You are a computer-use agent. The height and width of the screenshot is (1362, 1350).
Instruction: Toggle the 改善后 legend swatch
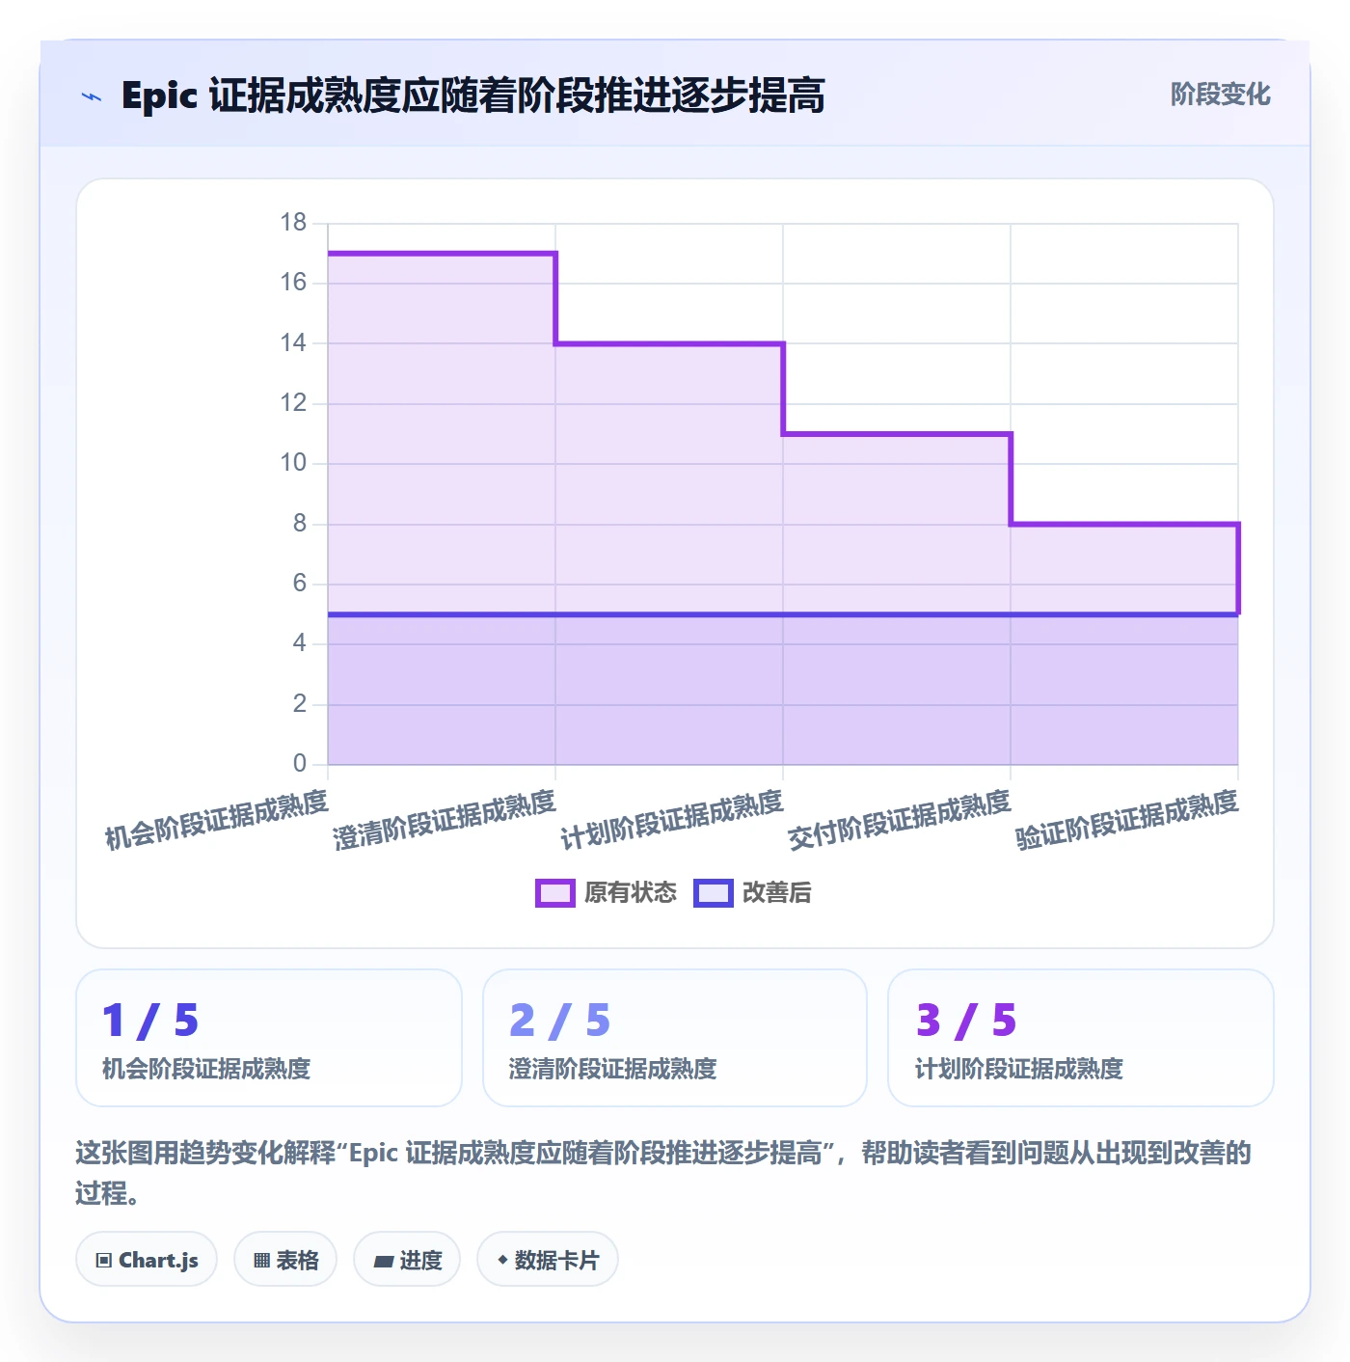(714, 893)
